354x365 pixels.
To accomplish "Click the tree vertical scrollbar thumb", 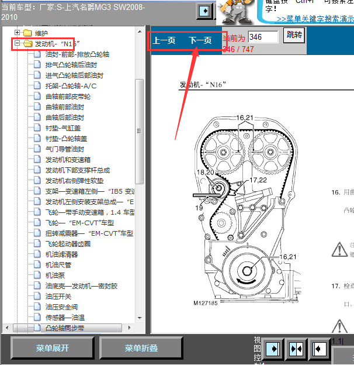I will 139,132.
